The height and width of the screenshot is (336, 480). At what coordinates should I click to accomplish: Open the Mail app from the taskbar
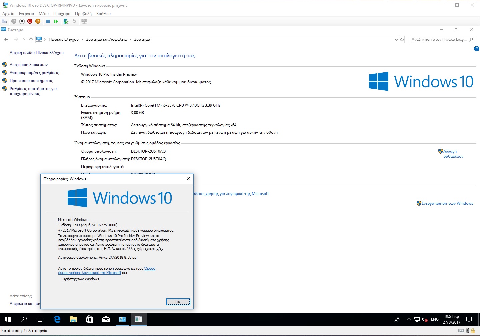tap(106, 319)
